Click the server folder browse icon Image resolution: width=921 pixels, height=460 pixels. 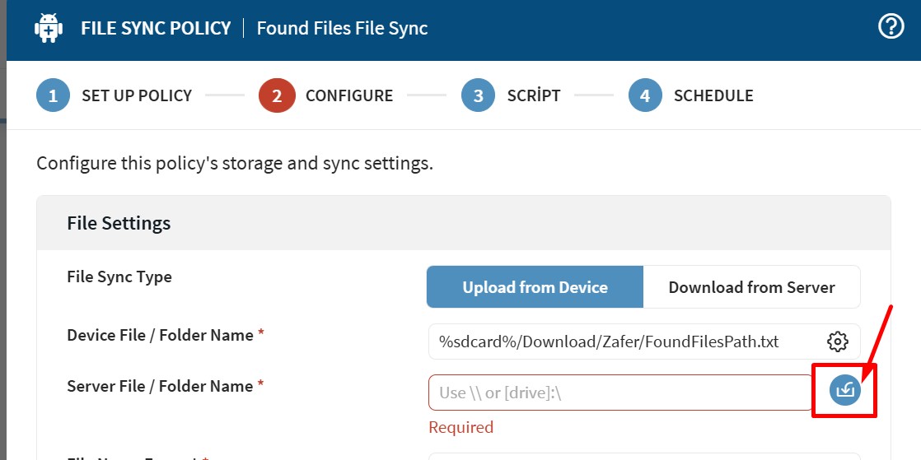point(844,391)
